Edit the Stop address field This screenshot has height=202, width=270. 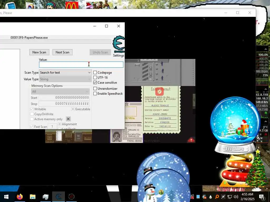(64, 104)
